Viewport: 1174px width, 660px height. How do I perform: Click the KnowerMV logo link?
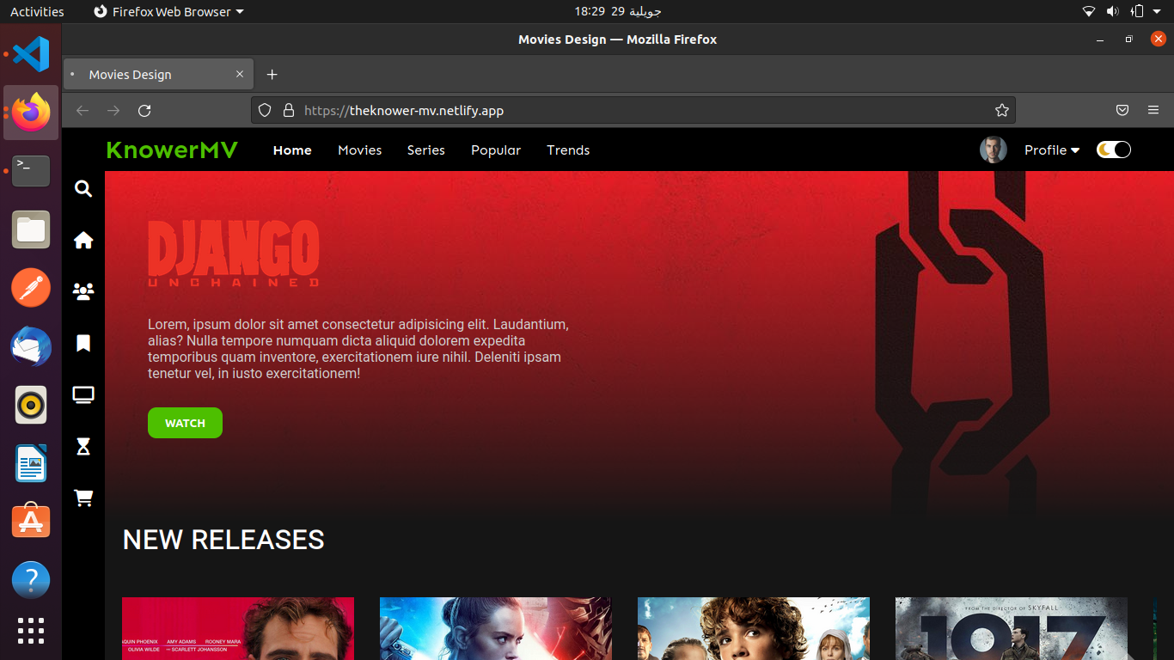(172, 150)
